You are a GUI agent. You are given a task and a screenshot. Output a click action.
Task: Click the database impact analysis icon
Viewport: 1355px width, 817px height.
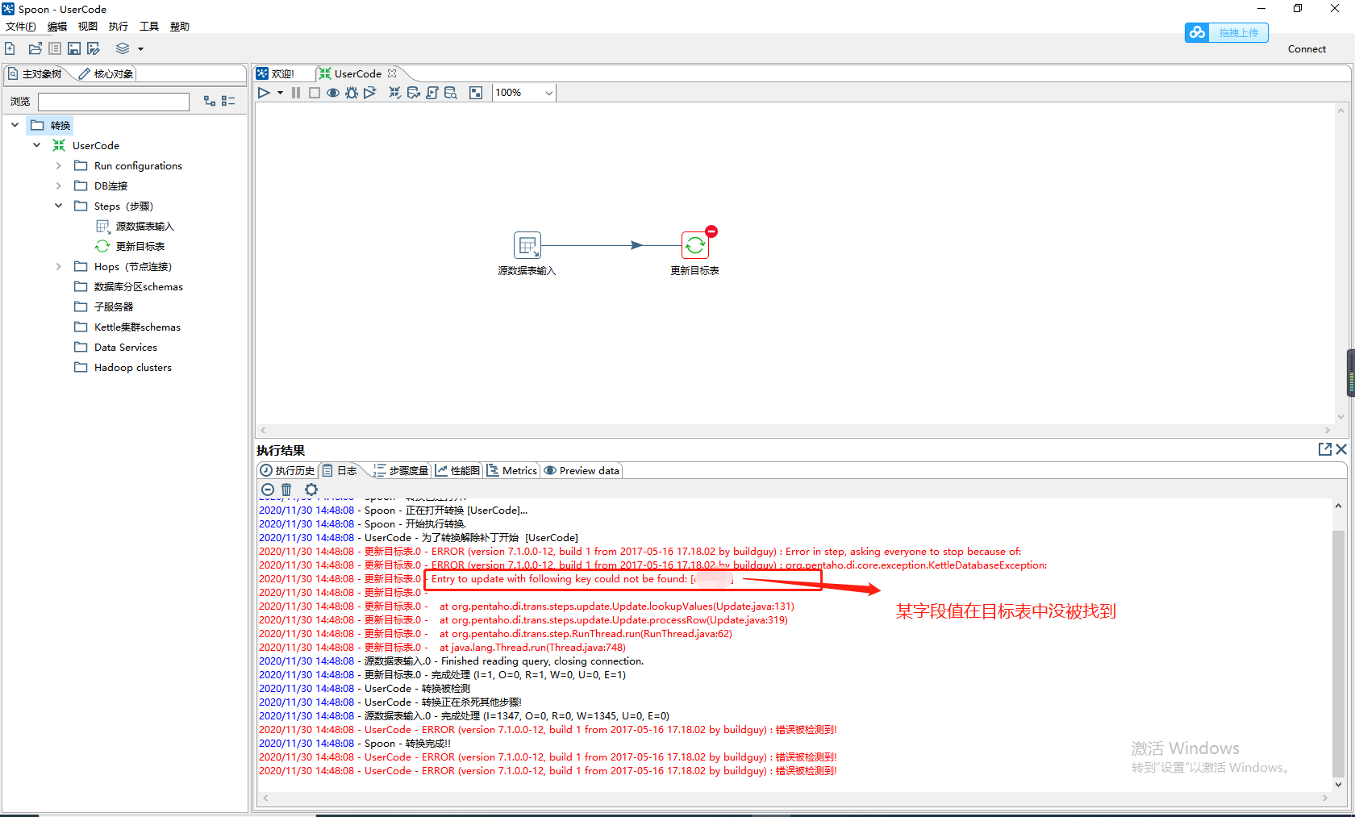tap(413, 93)
